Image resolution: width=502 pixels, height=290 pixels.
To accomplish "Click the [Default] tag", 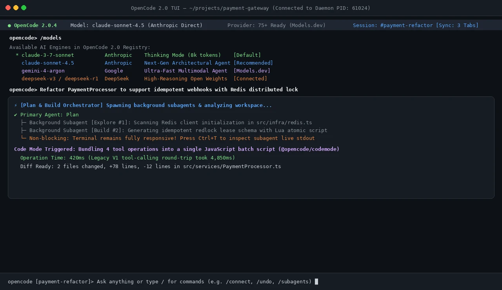I will click(x=247, y=55).
